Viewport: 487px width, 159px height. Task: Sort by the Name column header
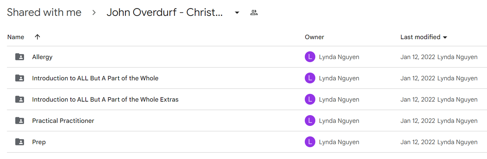click(x=16, y=37)
